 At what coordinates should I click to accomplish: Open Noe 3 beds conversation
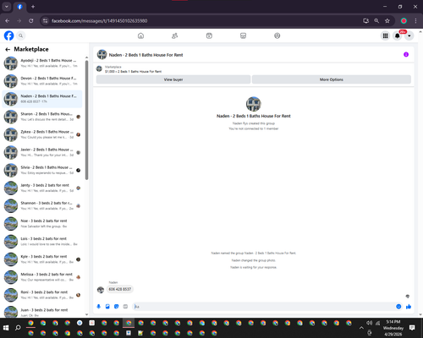pyautogui.click(x=42, y=224)
